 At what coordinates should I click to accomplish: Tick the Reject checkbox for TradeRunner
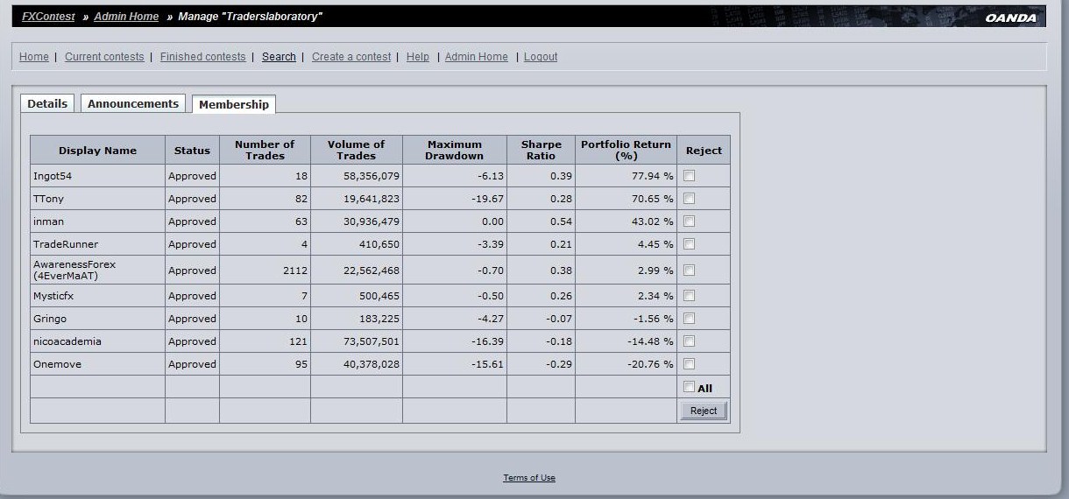click(x=690, y=243)
